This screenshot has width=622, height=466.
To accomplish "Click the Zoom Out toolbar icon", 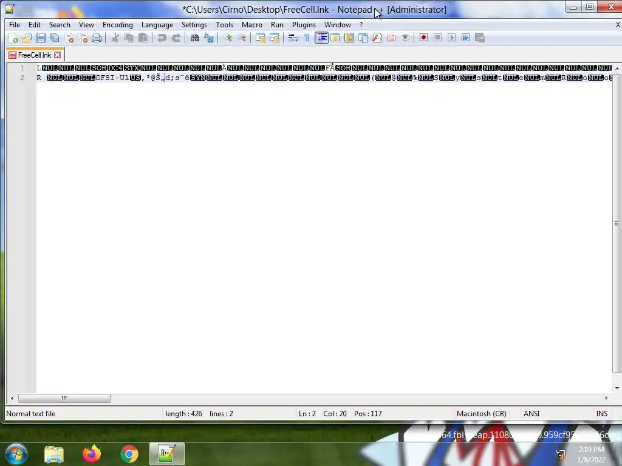I will tap(242, 38).
